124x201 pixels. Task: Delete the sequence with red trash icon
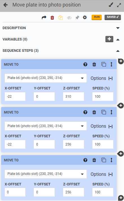click(52, 18)
